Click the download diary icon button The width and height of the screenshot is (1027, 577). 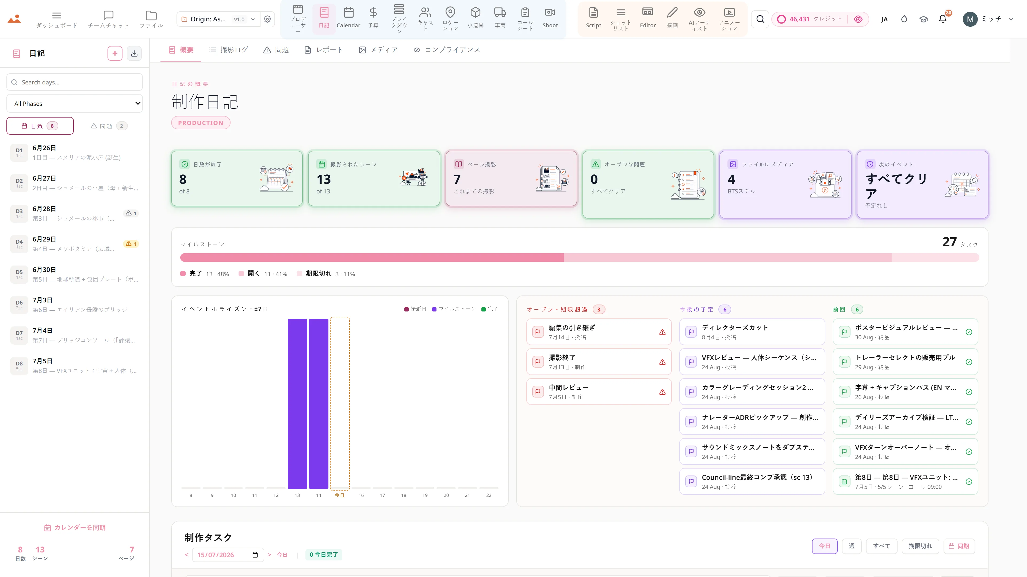pos(134,53)
